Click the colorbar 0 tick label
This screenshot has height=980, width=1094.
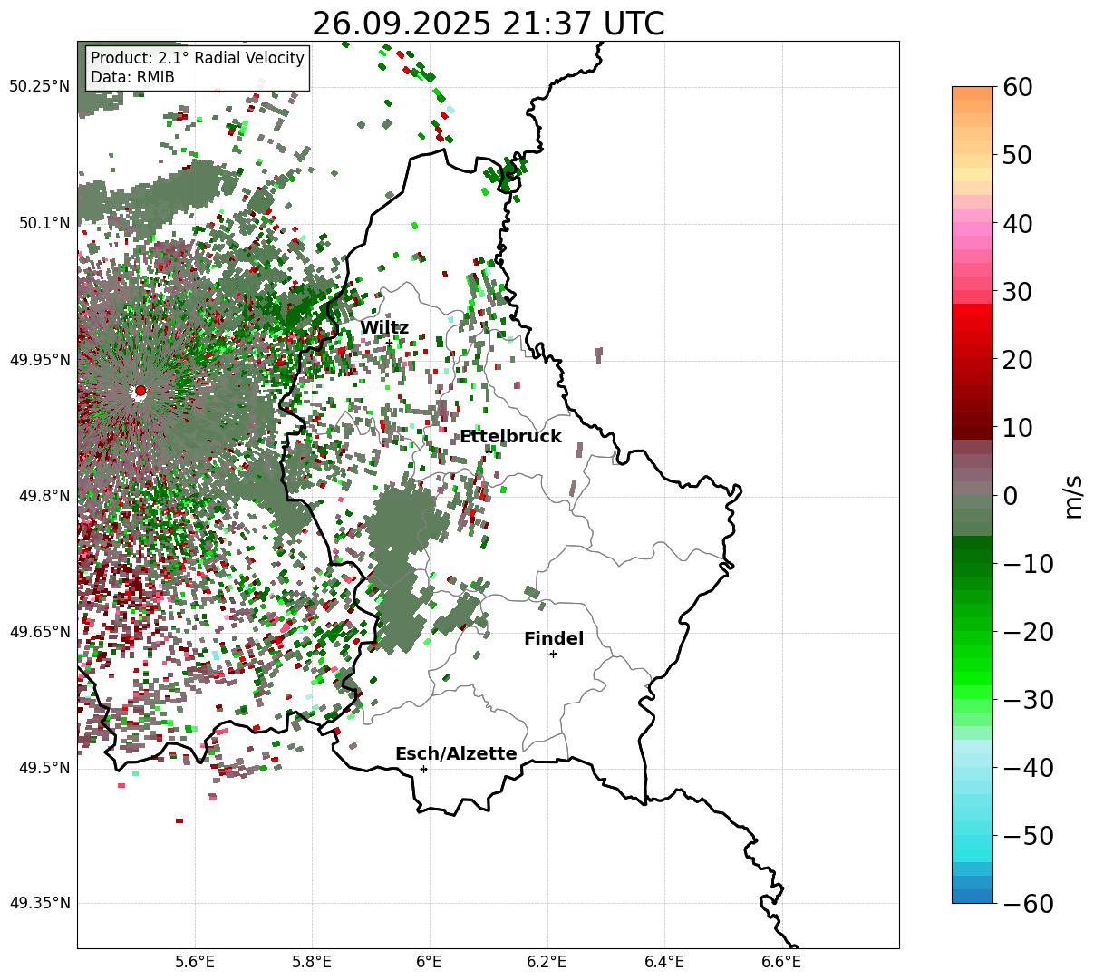pyautogui.click(x=1010, y=495)
